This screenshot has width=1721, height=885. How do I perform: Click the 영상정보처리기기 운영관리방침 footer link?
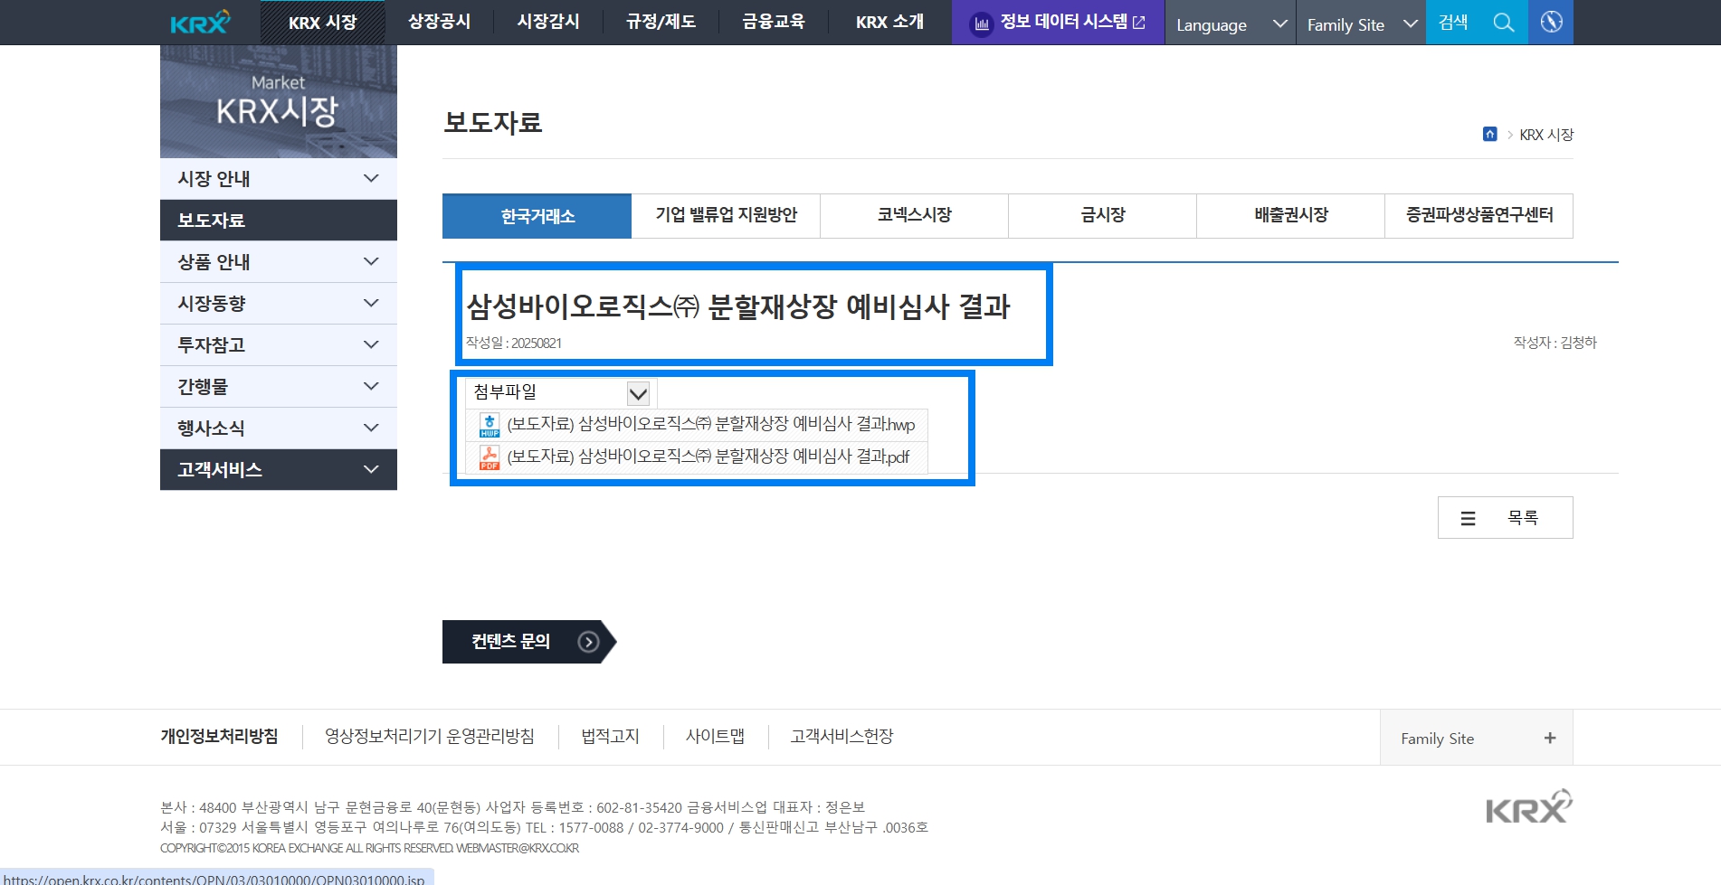coord(430,737)
